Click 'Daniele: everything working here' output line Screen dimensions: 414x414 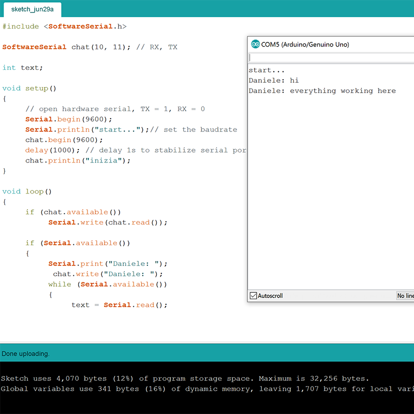[x=322, y=91]
